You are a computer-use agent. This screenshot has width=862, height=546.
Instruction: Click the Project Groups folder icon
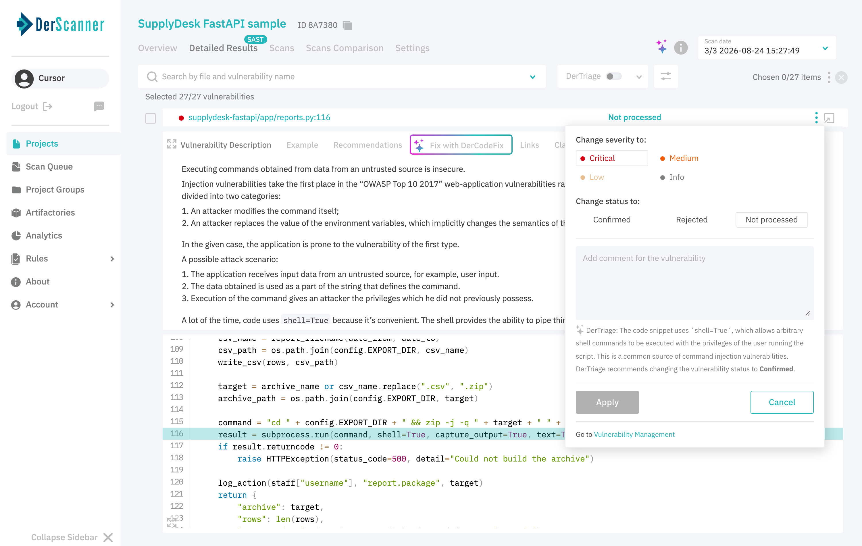pyautogui.click(x=16, y=190)
